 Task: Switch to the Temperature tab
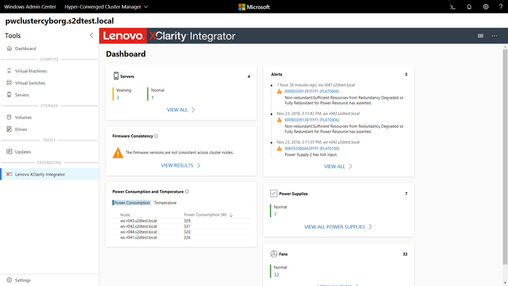165,203
